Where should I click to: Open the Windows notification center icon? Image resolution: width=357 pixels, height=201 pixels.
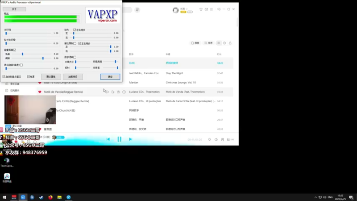tap(351, 197)
